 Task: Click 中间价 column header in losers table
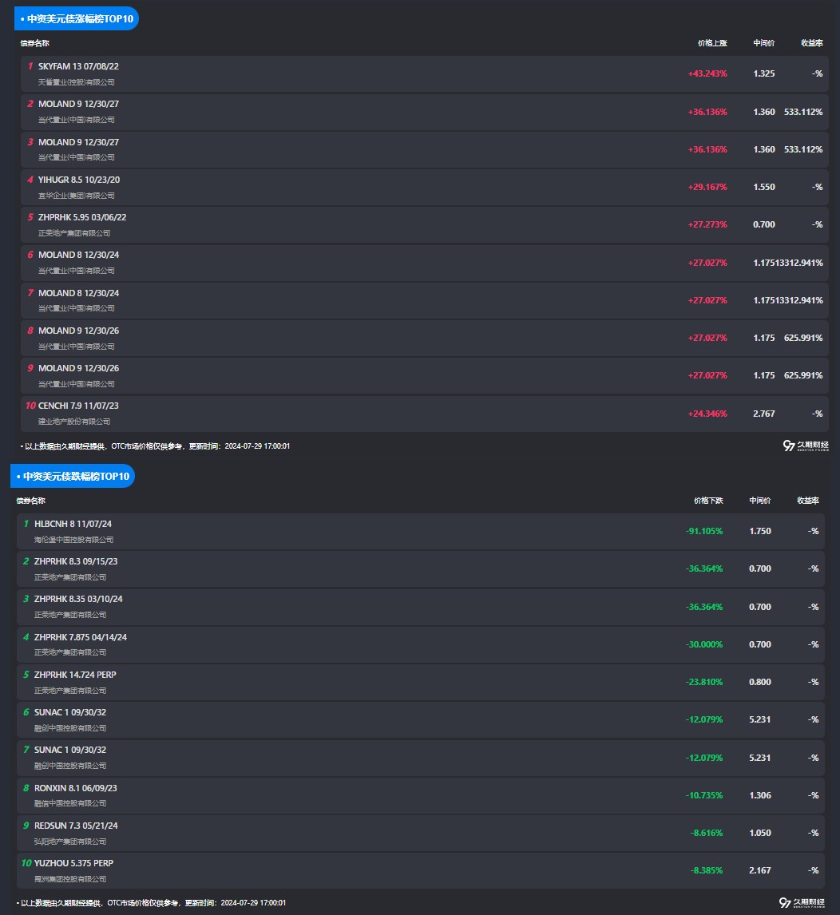[759, 501]
